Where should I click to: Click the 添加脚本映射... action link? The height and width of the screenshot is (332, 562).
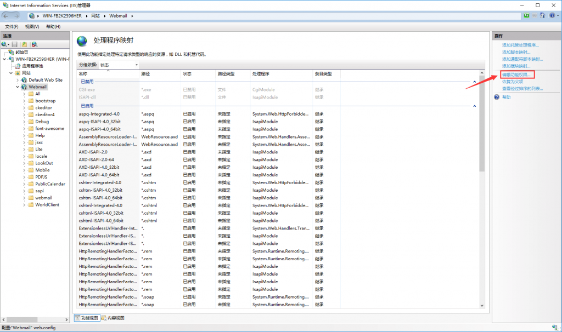516,52
